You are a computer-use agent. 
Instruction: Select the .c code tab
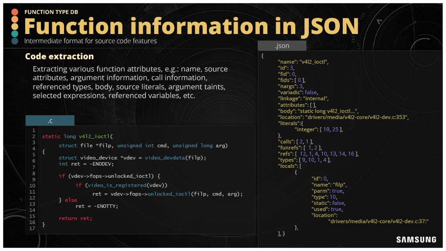[x=50, y=121]
